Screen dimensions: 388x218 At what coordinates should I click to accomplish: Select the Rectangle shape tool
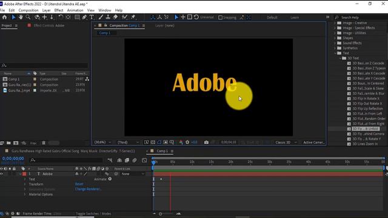click(x=77, y=17)
